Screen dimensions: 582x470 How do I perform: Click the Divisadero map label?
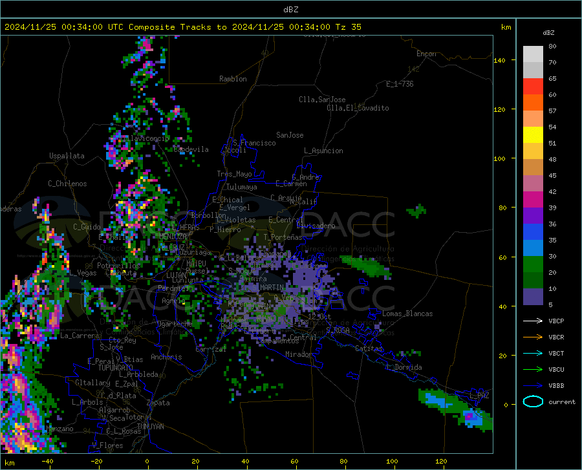pos(316,226)
